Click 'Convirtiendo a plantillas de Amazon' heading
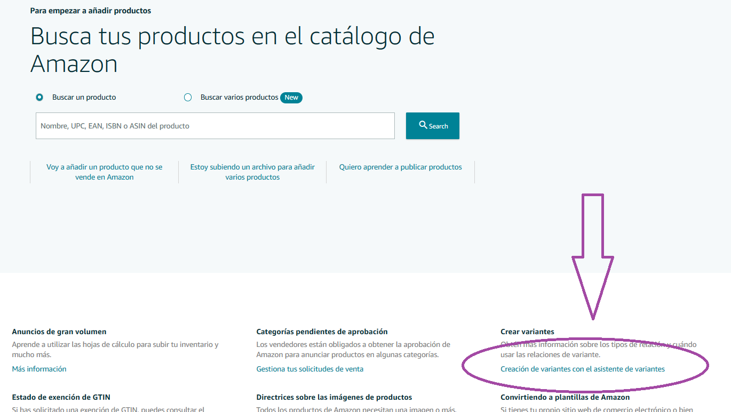 click(565, 397)
